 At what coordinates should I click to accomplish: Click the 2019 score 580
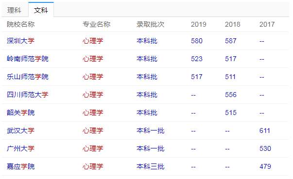point(197,41)
